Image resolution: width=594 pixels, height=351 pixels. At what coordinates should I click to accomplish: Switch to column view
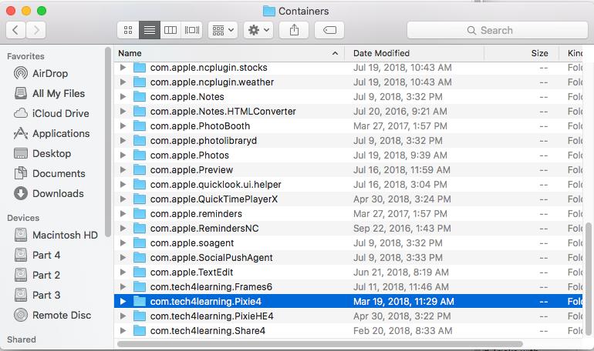(x=170, y=30)
